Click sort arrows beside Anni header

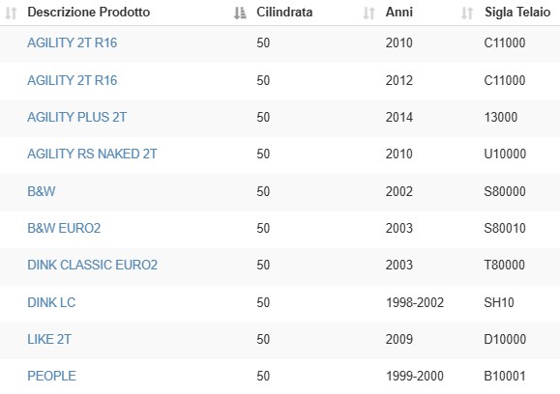(x=368, y=14)
